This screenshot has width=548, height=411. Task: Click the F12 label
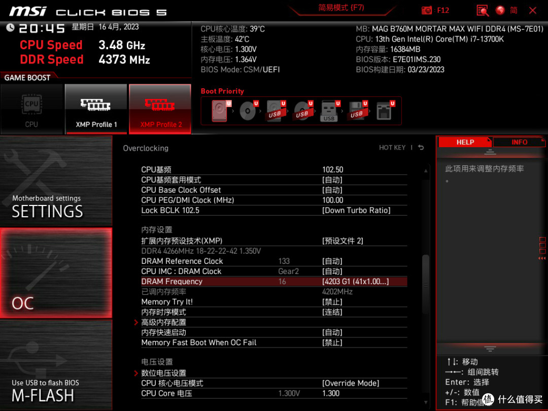[443, 11]
